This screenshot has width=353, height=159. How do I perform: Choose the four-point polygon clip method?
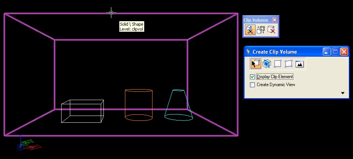click(x=288, y=64)
